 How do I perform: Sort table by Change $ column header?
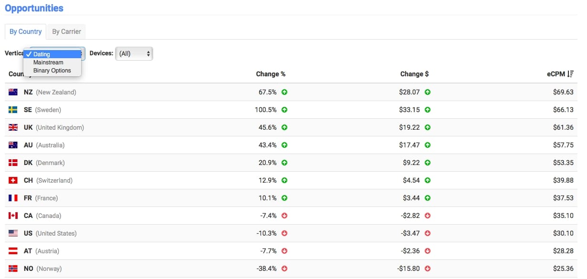click(x=414, y=74)
